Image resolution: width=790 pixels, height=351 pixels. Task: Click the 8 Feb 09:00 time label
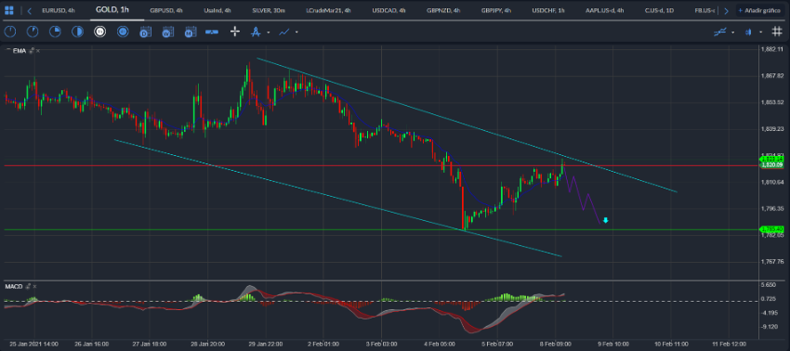click(x=555, y=344)
